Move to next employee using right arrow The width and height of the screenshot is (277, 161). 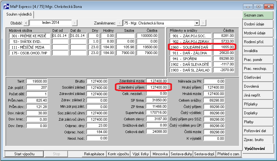[x=203, y=23]
